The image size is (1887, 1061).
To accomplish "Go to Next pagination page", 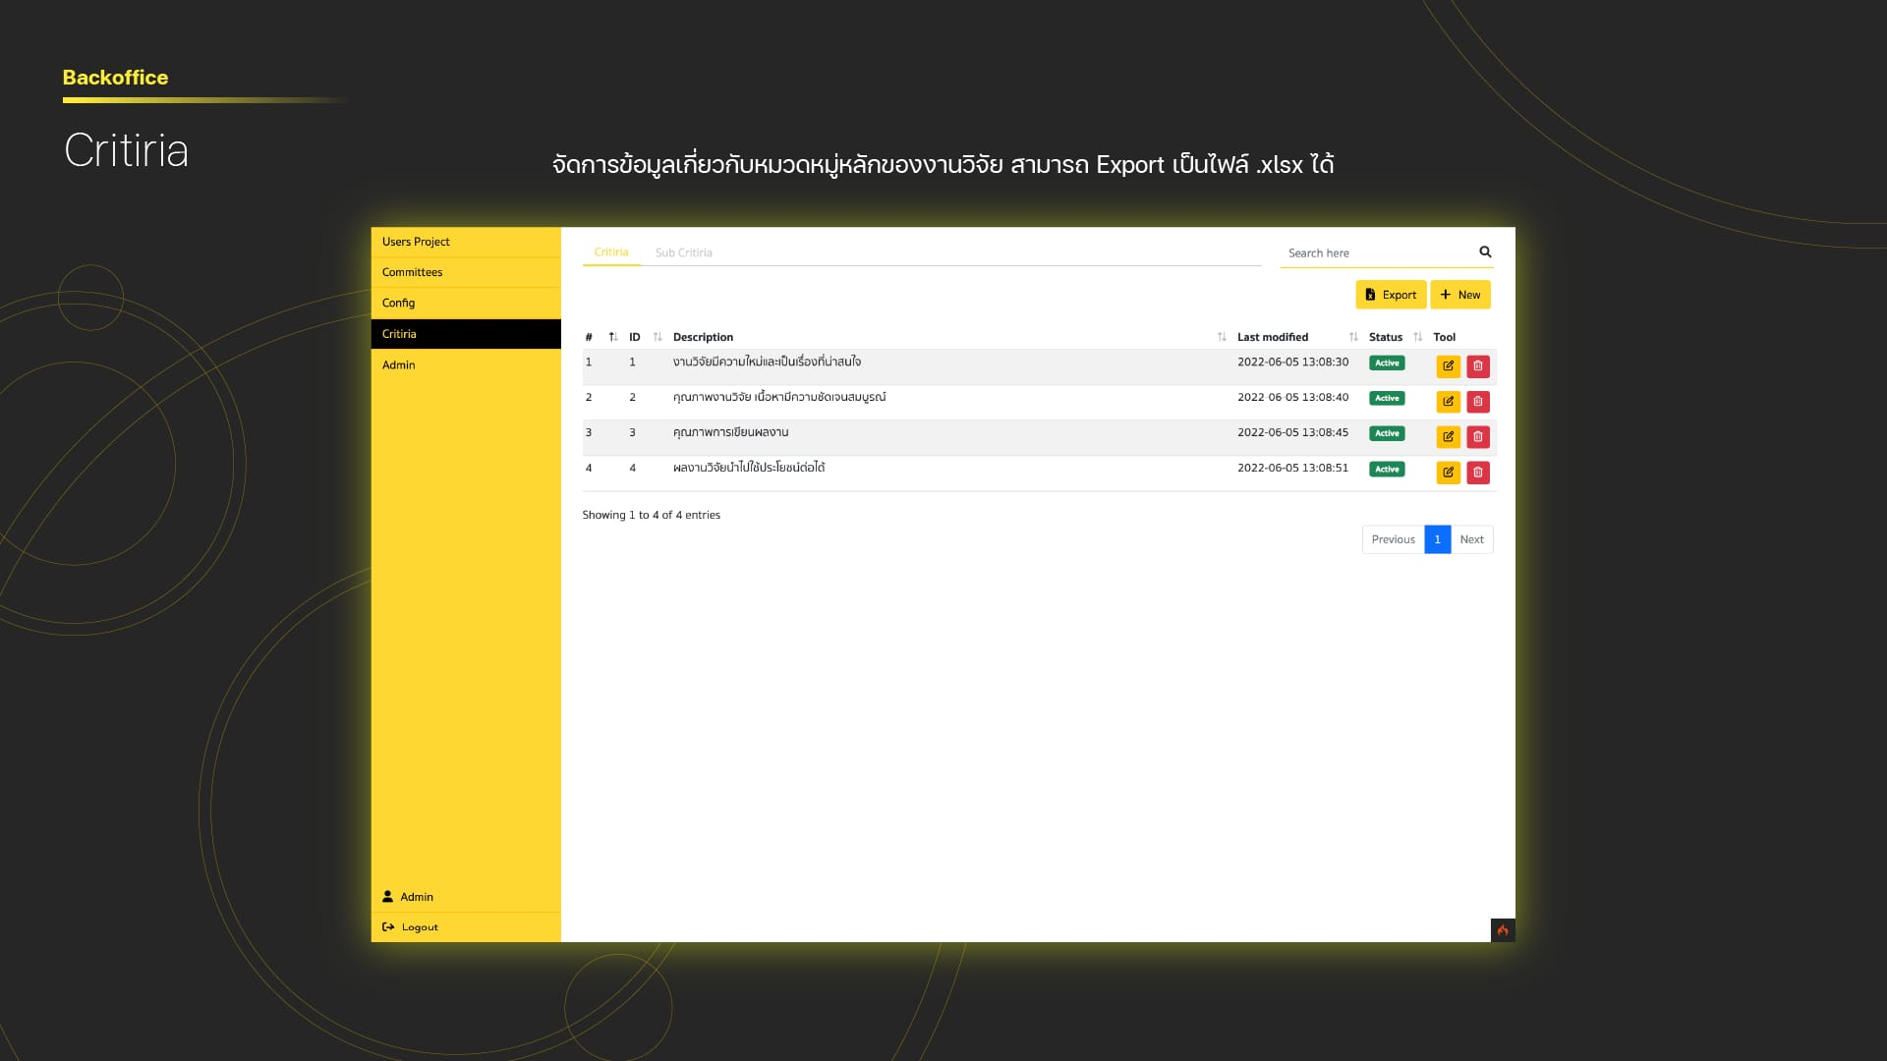I will 1471,539.
